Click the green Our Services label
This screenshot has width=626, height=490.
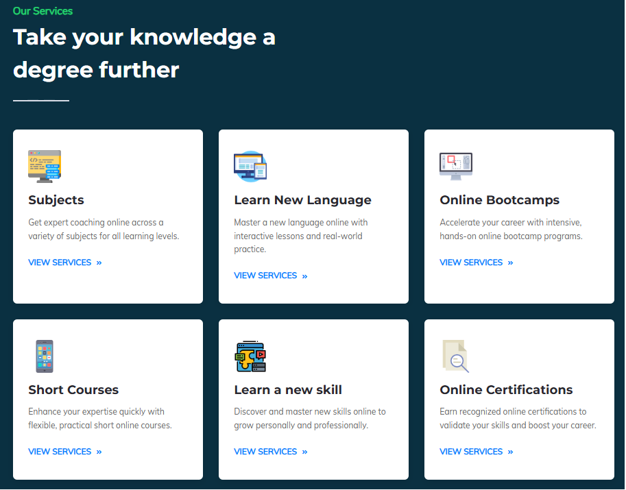(43, 11)
